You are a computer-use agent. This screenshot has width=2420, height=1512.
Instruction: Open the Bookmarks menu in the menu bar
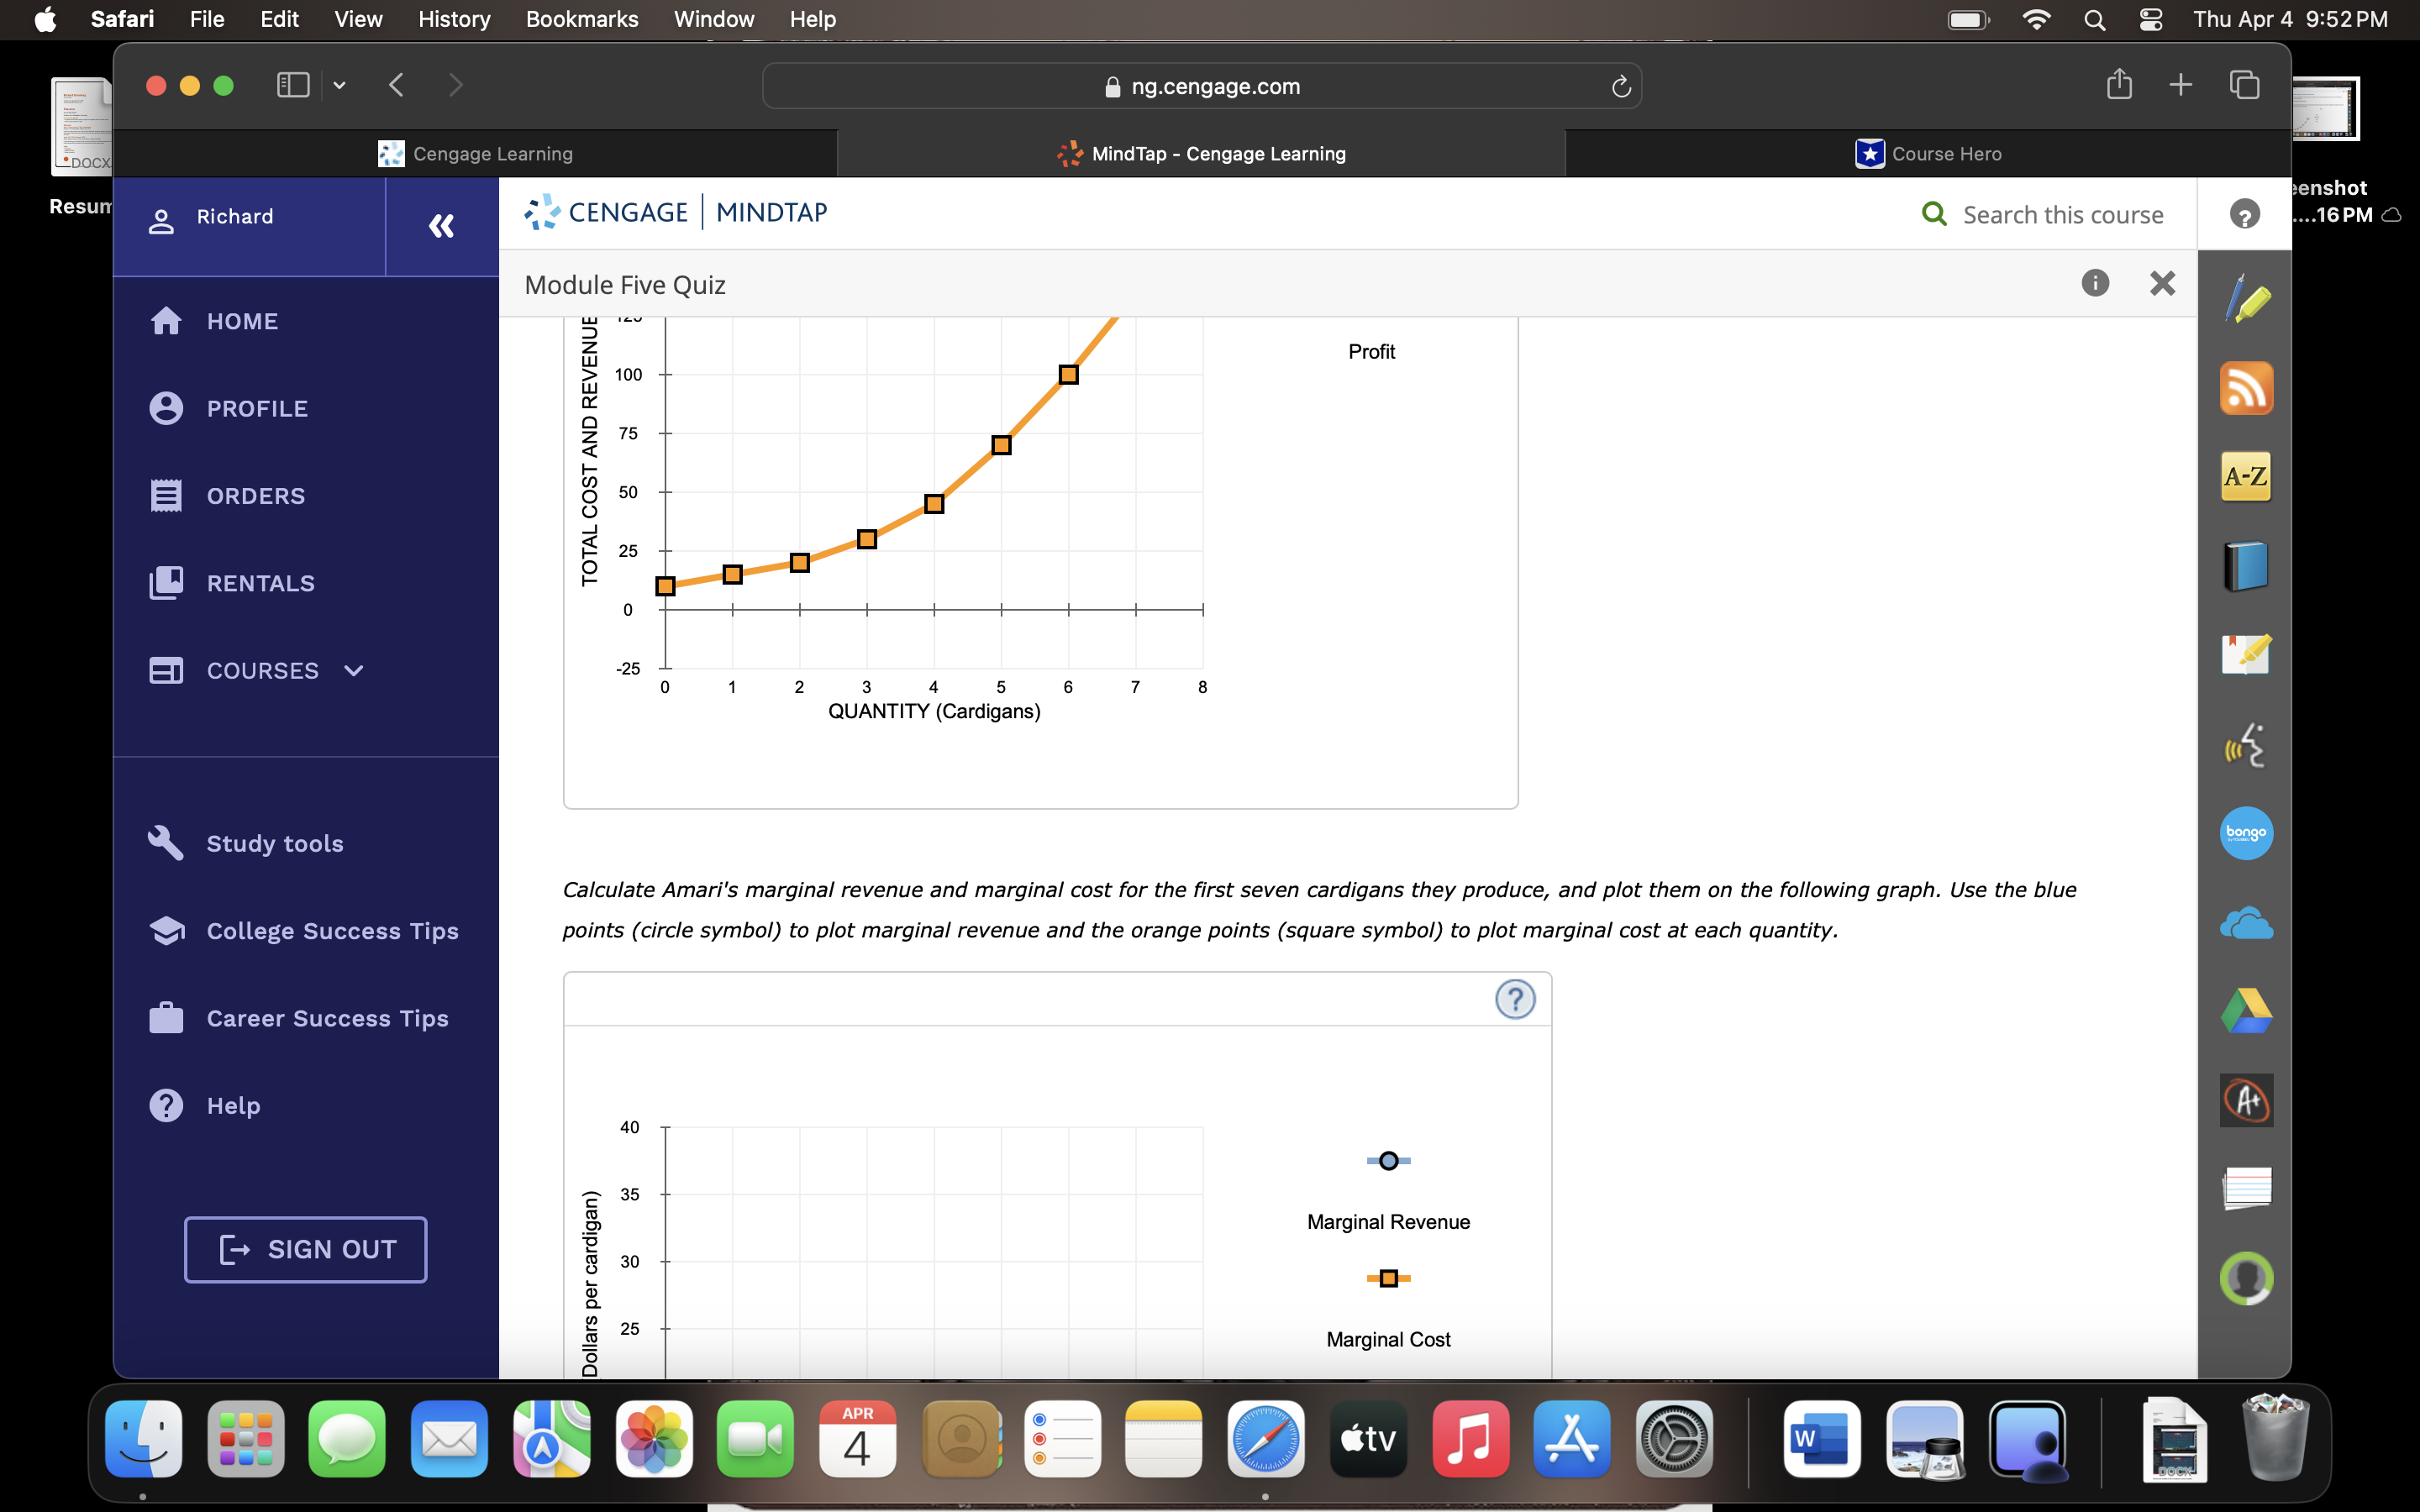click(582, 19)
